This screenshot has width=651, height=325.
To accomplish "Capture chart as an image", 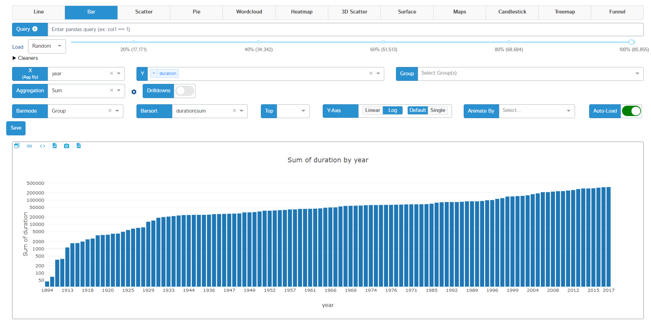I will (x=66, y=146).
